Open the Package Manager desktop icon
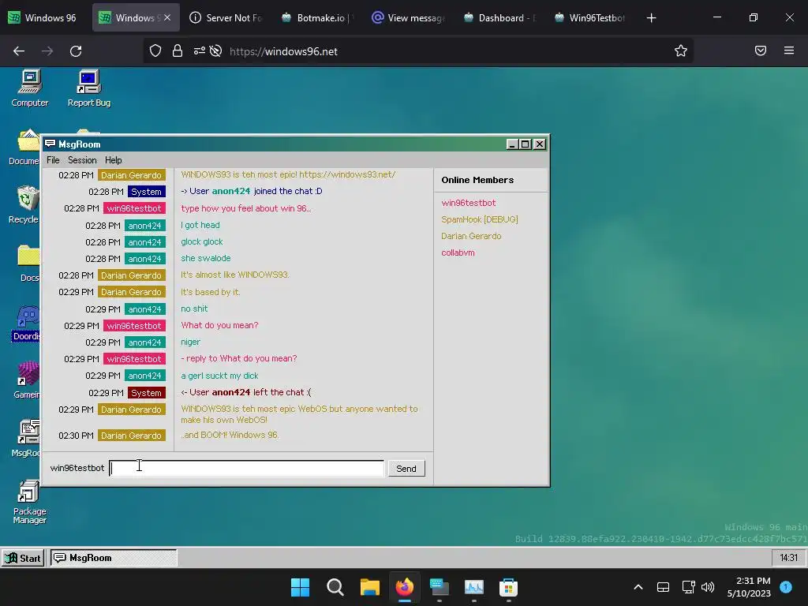 point(29,502)
